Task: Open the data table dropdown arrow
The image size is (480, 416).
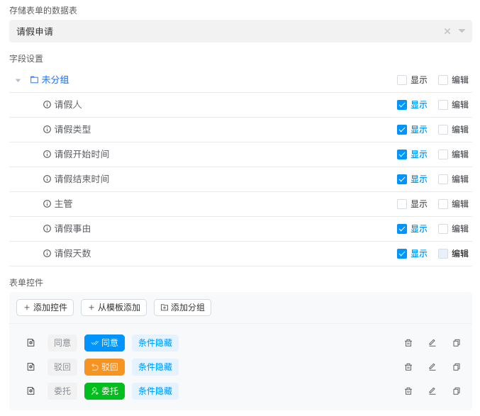Action: click(462, 31)
